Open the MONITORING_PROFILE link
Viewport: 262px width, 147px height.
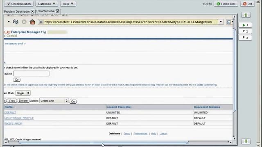click(x=19, y=118)
